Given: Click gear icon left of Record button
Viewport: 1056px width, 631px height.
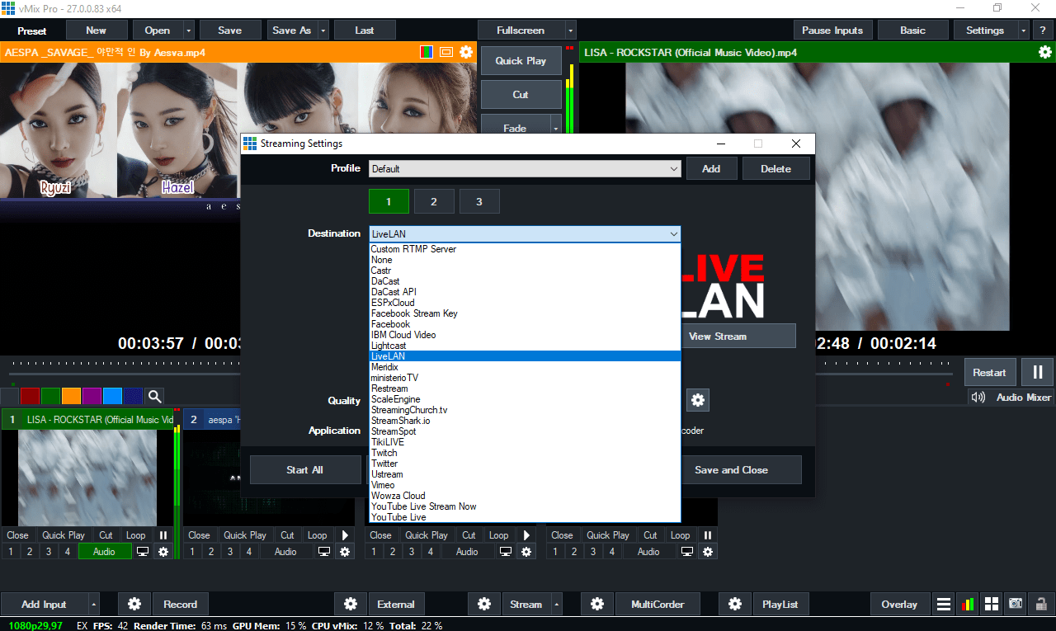Looking at the screenshot, I should pos(134,604).
